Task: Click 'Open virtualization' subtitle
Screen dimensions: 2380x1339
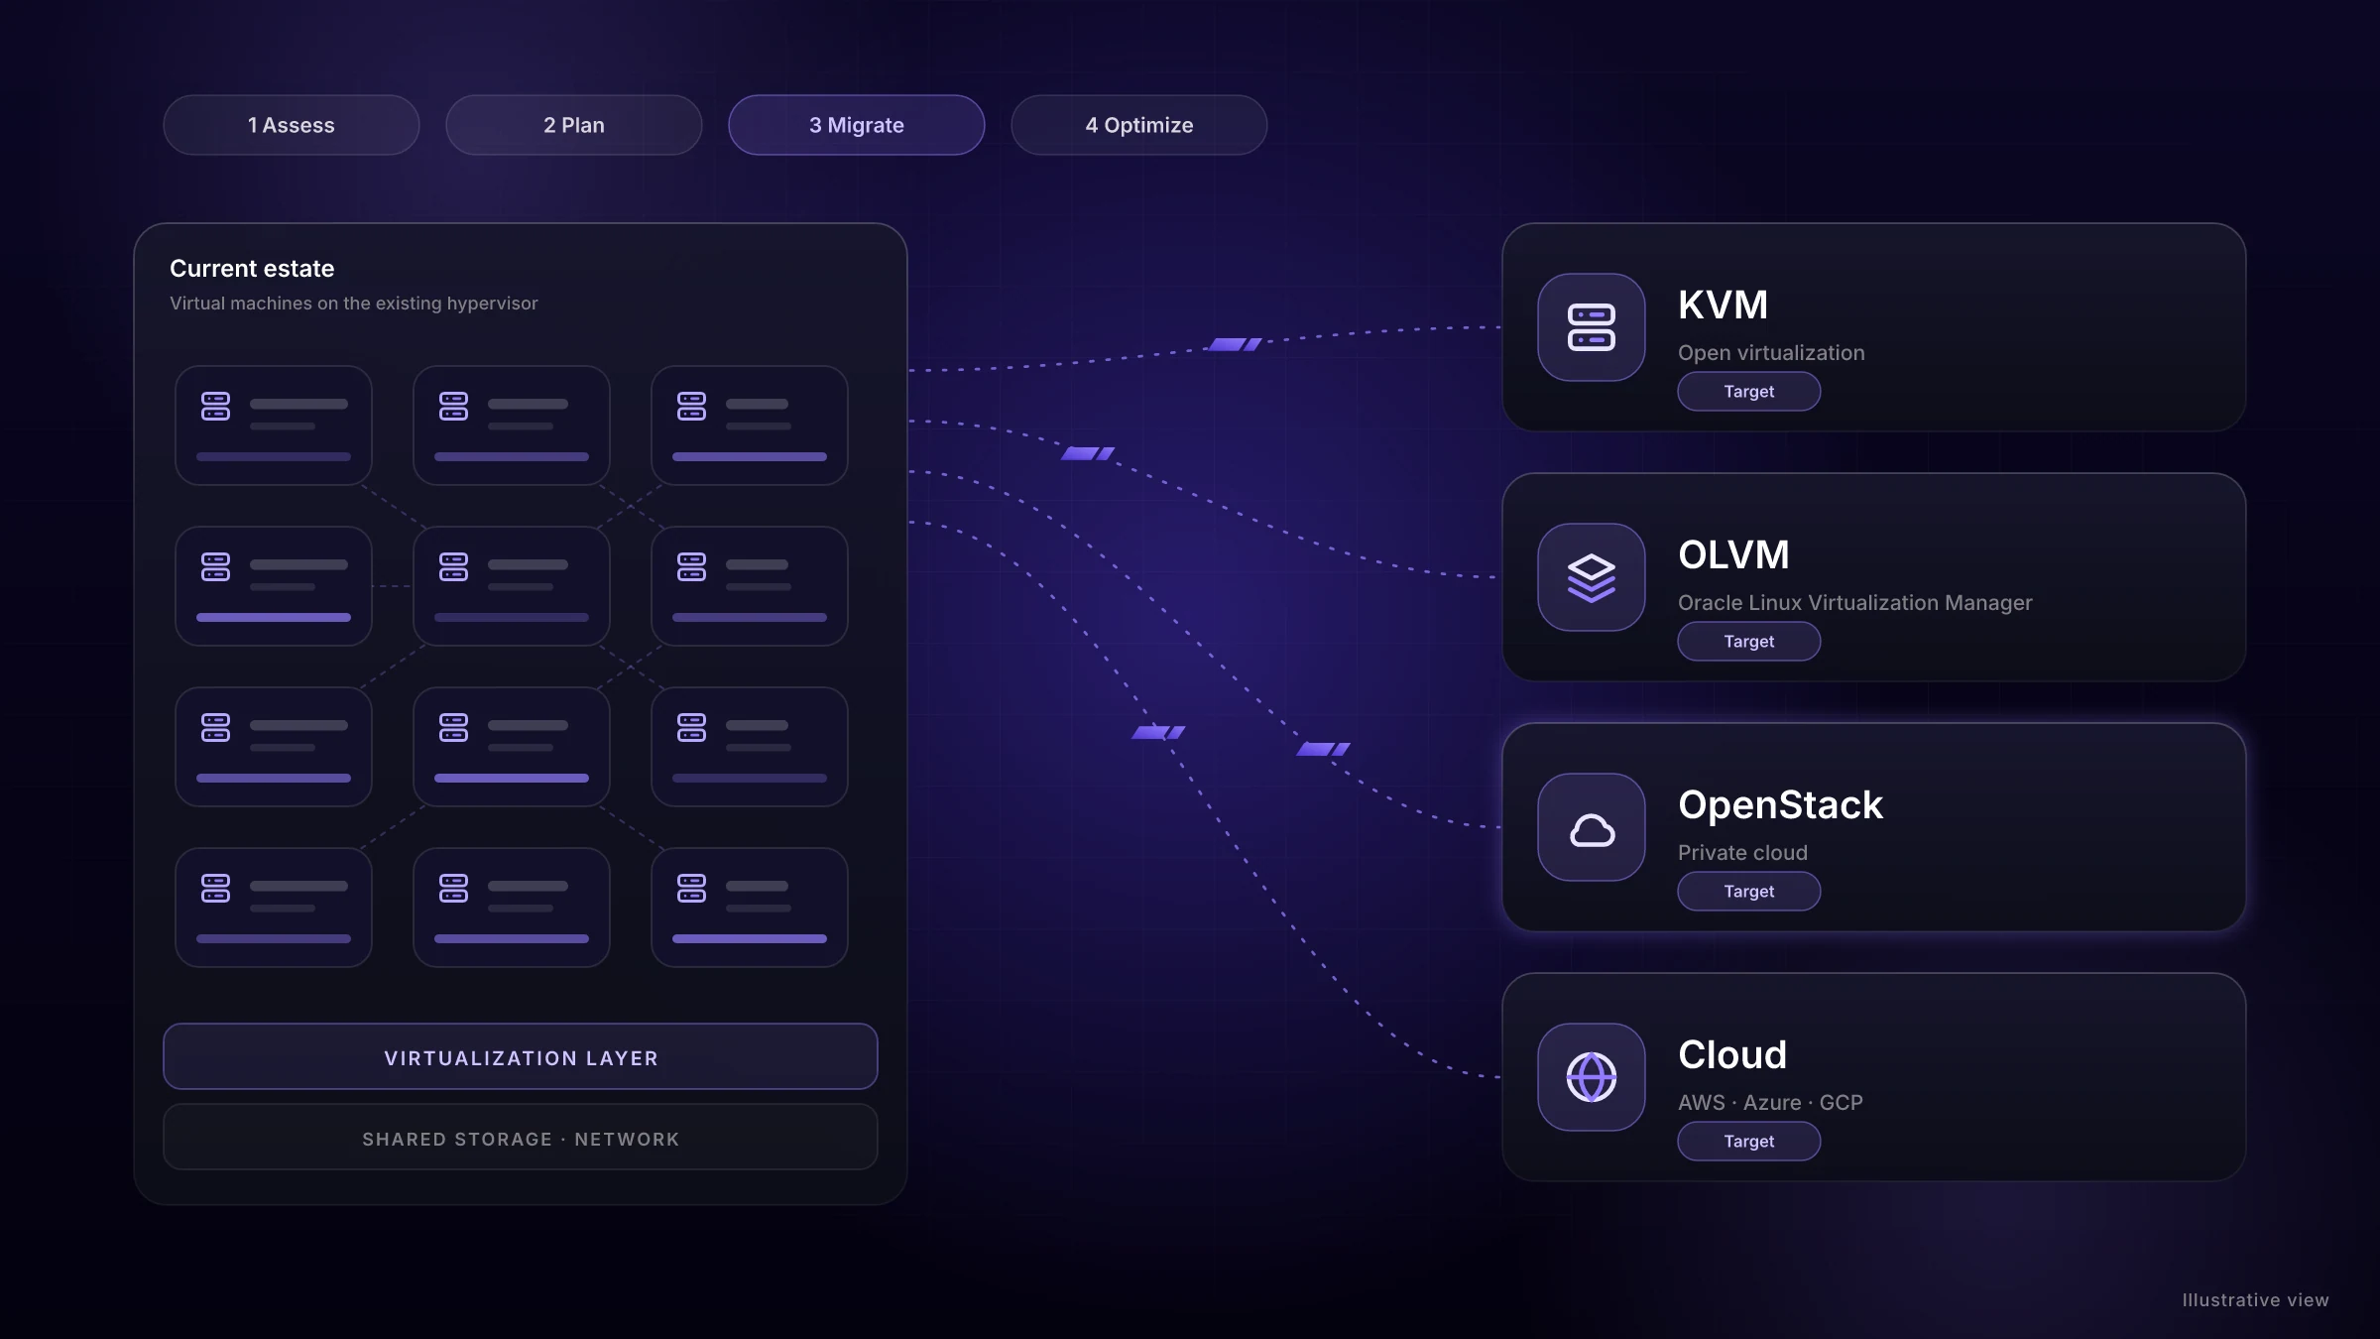Action: click(x=1771, y=353)
